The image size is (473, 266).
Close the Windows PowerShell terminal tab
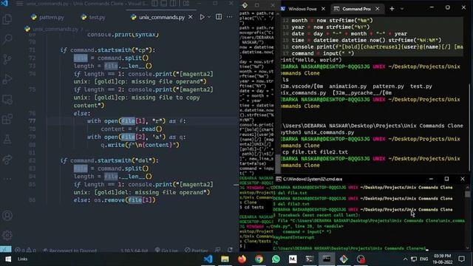324,9
